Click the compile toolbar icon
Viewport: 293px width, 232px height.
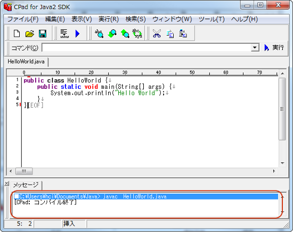(64, 34)
